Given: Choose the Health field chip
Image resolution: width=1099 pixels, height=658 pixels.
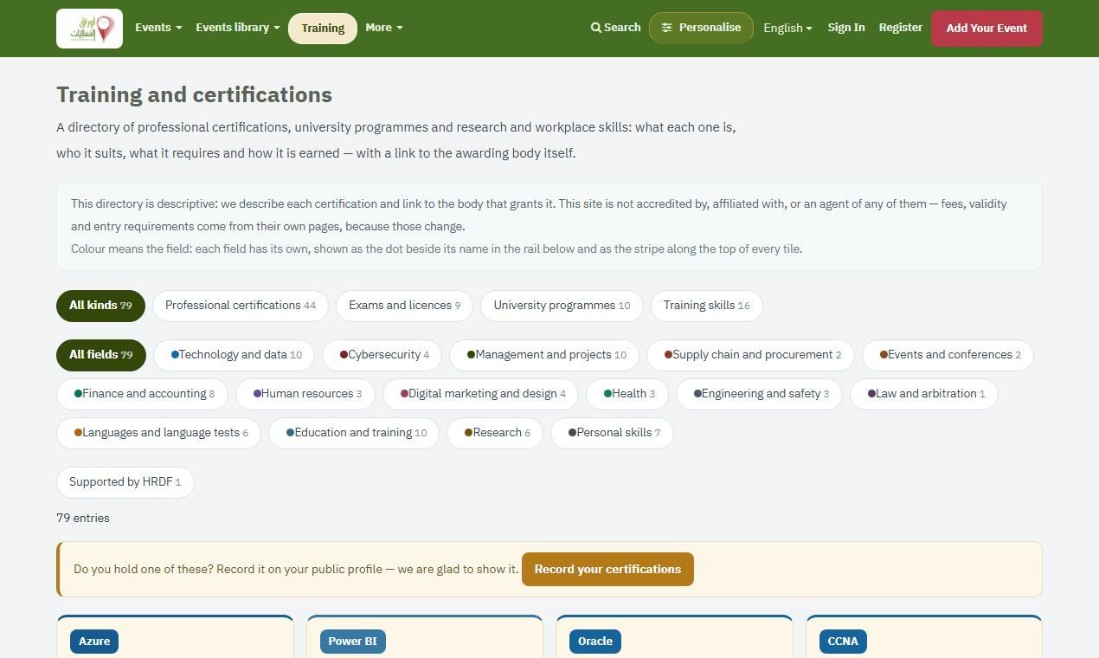Looking at the screenshot, I should (x=627, y=394).
